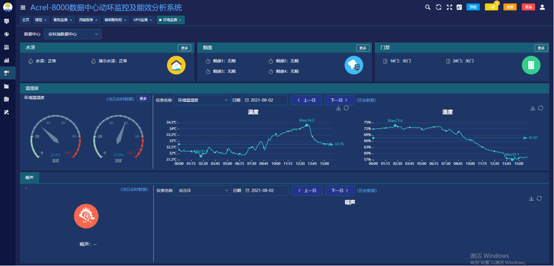Close the 用能报表 tab
Screen dimensions: 554x266
96,20
